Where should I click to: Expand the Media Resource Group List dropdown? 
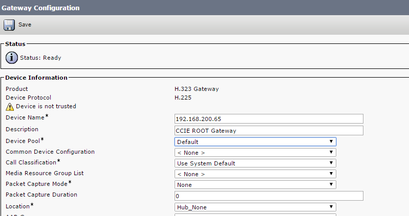point(255,174)
